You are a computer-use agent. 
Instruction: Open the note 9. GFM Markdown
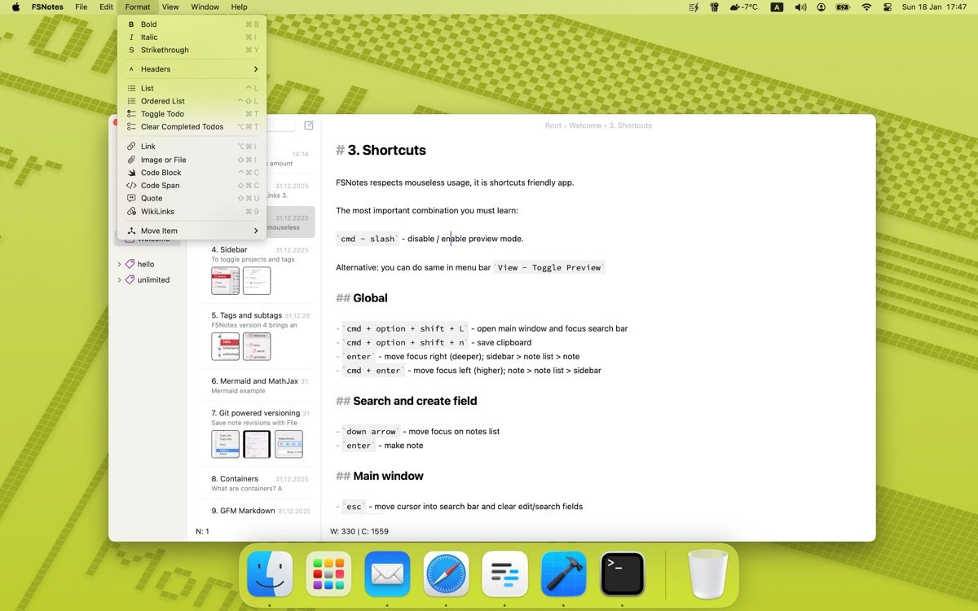coord(256,512)
